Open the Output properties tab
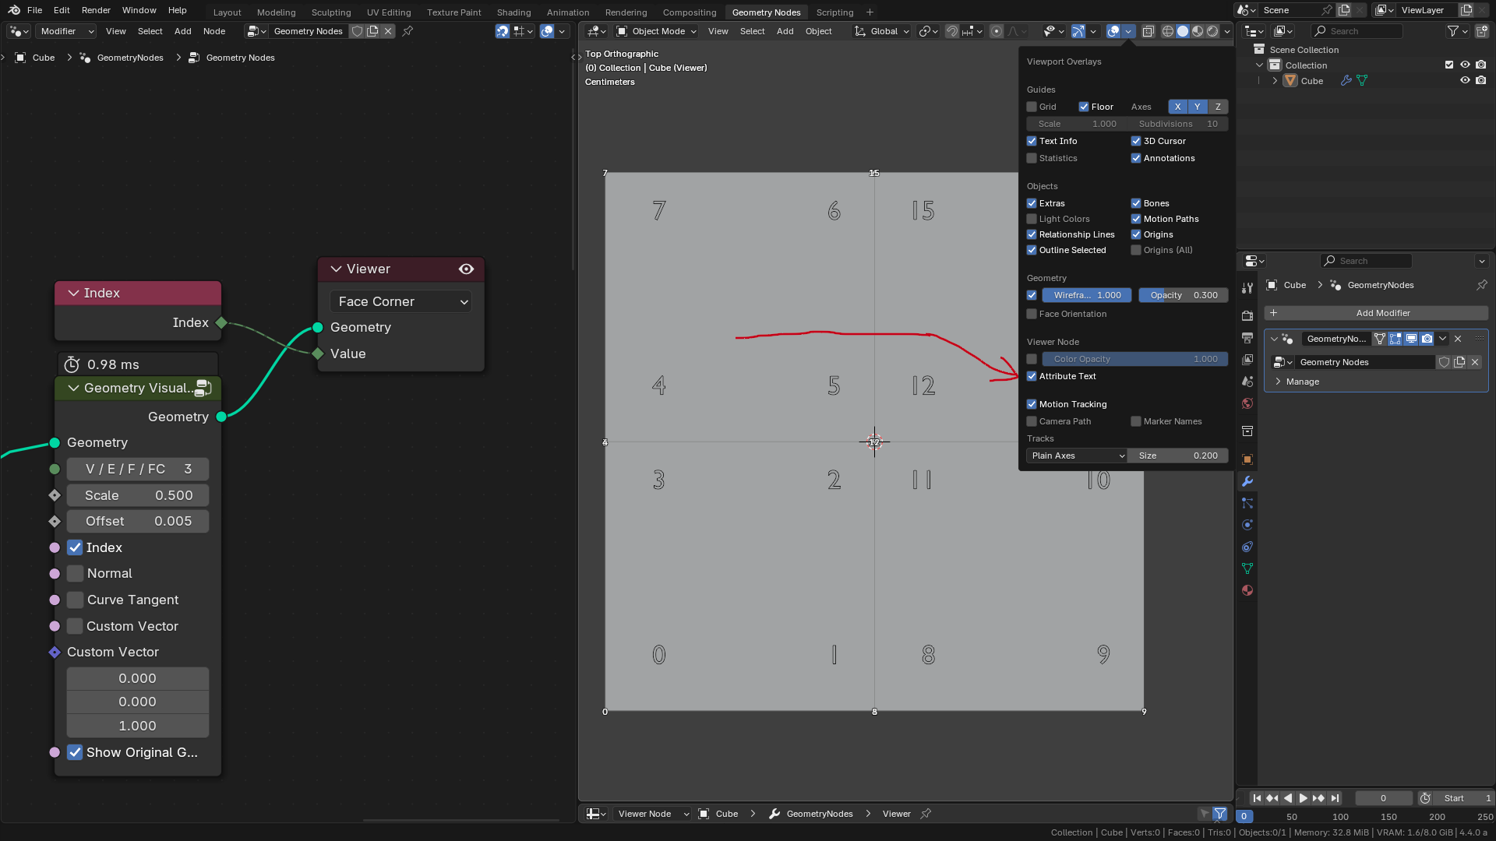The height and width of the screenshot is (841, 1496). tap(1247, 337)
